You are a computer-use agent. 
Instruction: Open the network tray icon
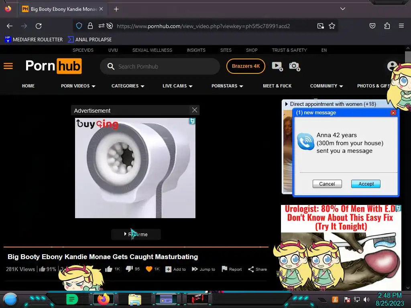point(357,299)
